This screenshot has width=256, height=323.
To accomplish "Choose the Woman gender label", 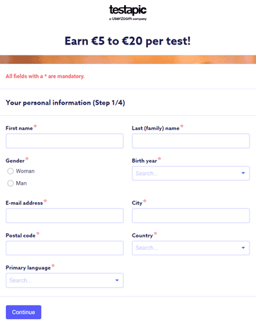I will (25, 171).
